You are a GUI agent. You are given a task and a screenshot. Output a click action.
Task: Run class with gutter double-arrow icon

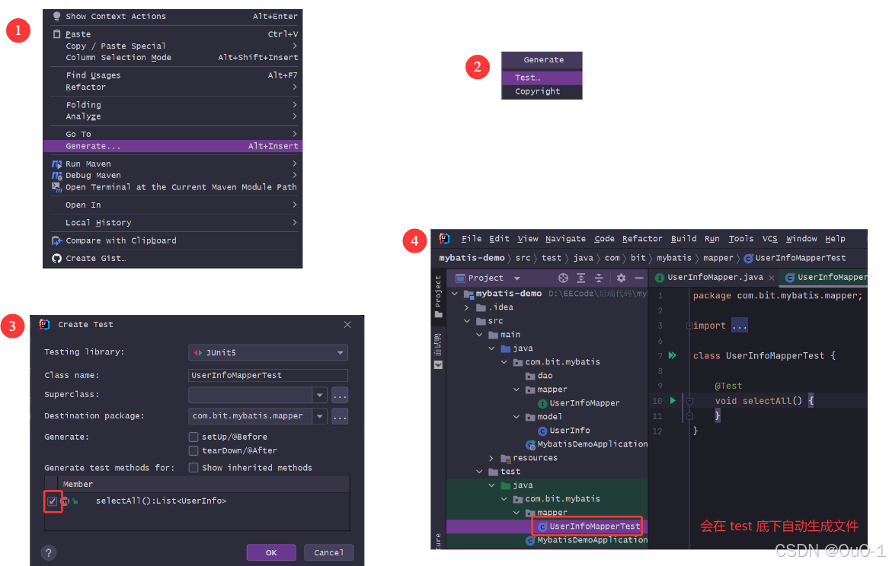673,355
